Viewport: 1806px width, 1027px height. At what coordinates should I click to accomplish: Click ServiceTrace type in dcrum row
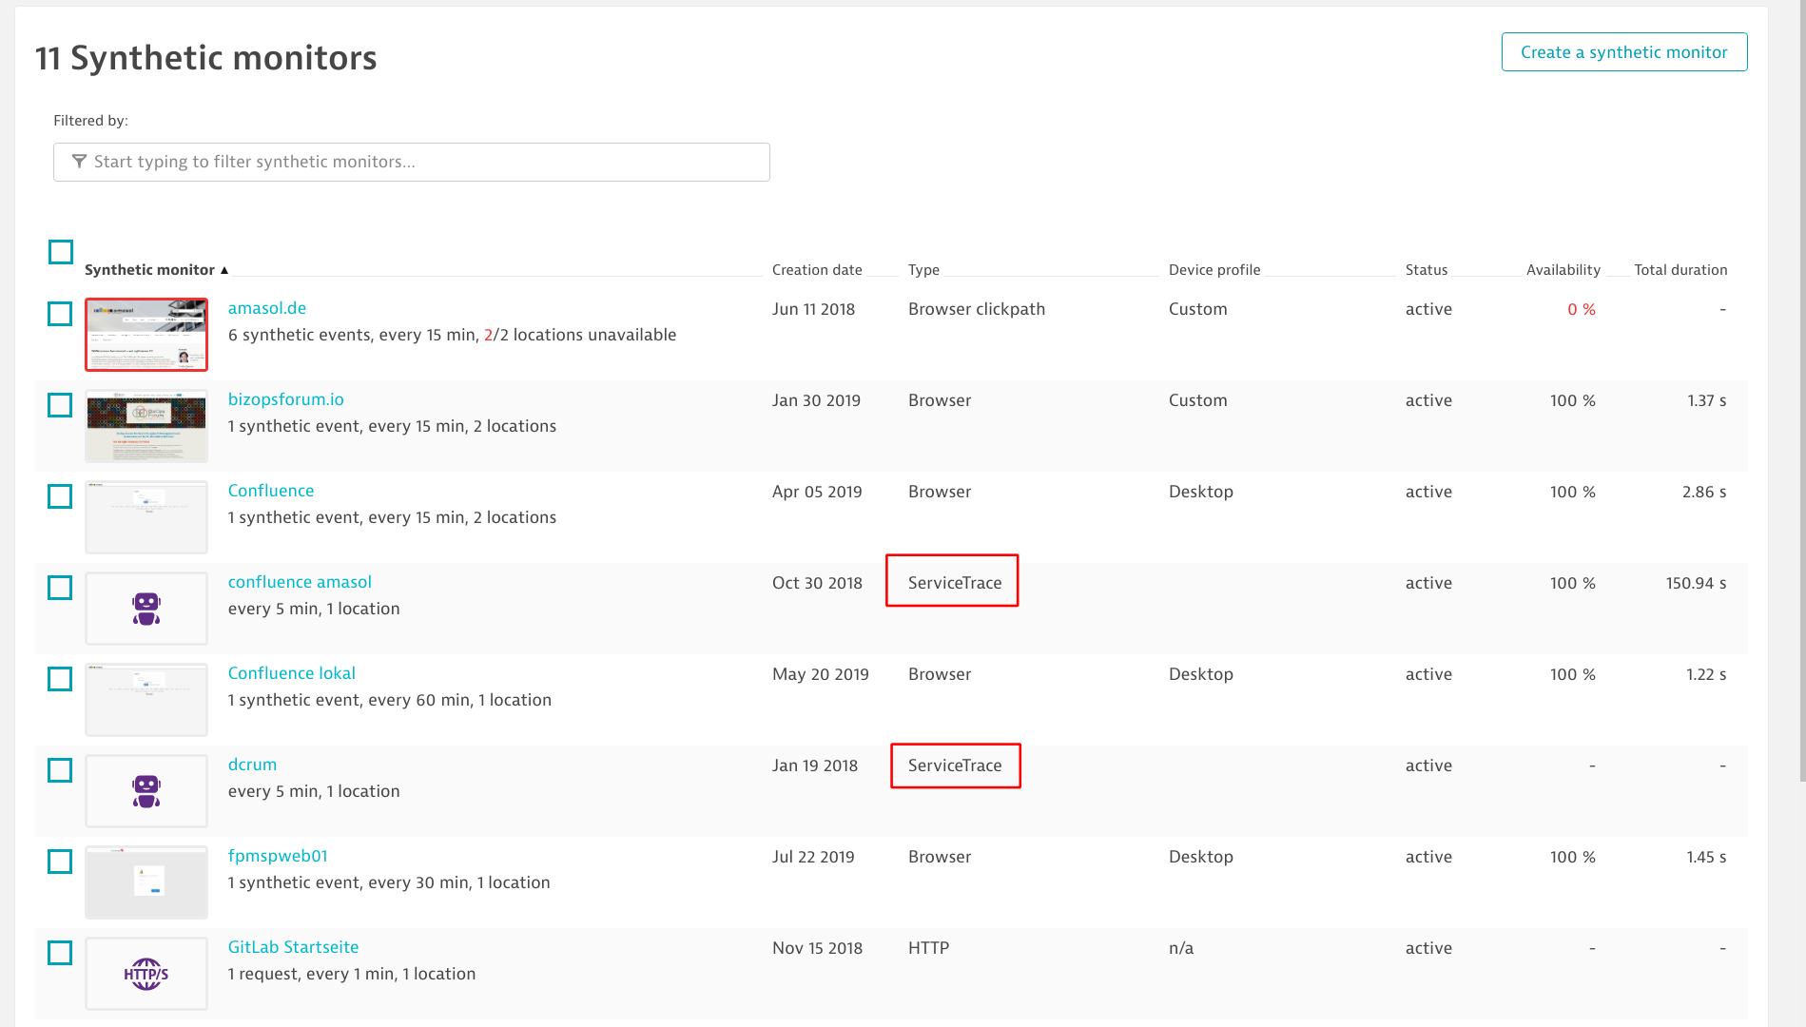click(x=955, y=765)
